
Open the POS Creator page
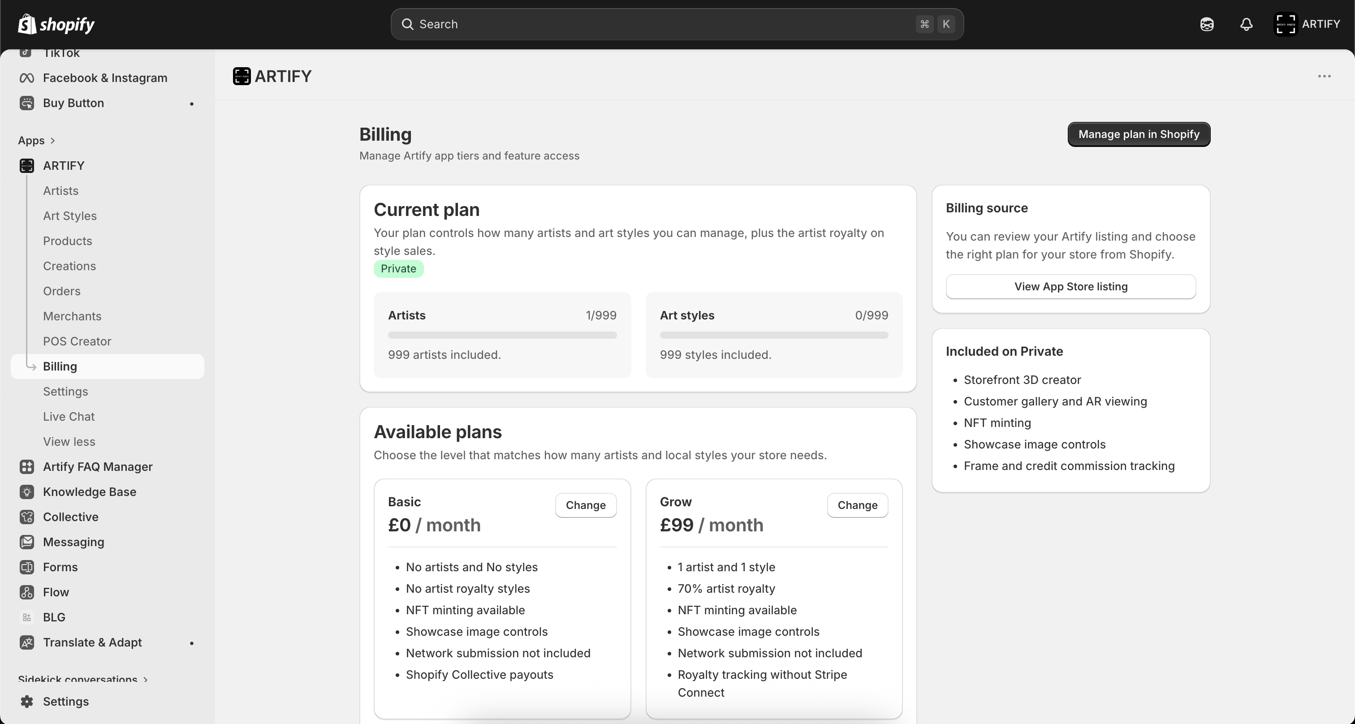point(77,341)
